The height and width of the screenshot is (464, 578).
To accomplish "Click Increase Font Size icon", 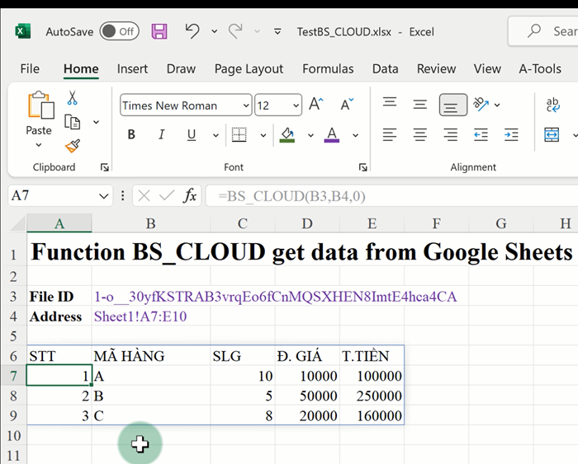I will click(x=316, y=105).
